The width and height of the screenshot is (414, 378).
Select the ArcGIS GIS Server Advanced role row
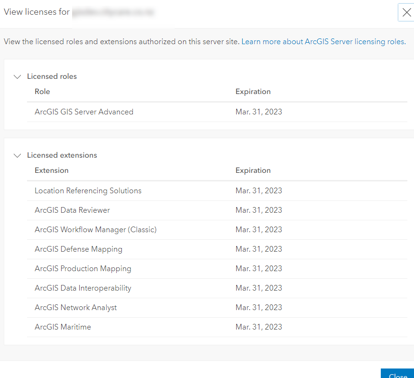[84, 112]
